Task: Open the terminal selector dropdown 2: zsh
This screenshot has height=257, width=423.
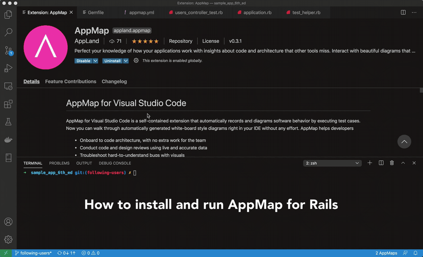Action: click(x=332, y=163)
